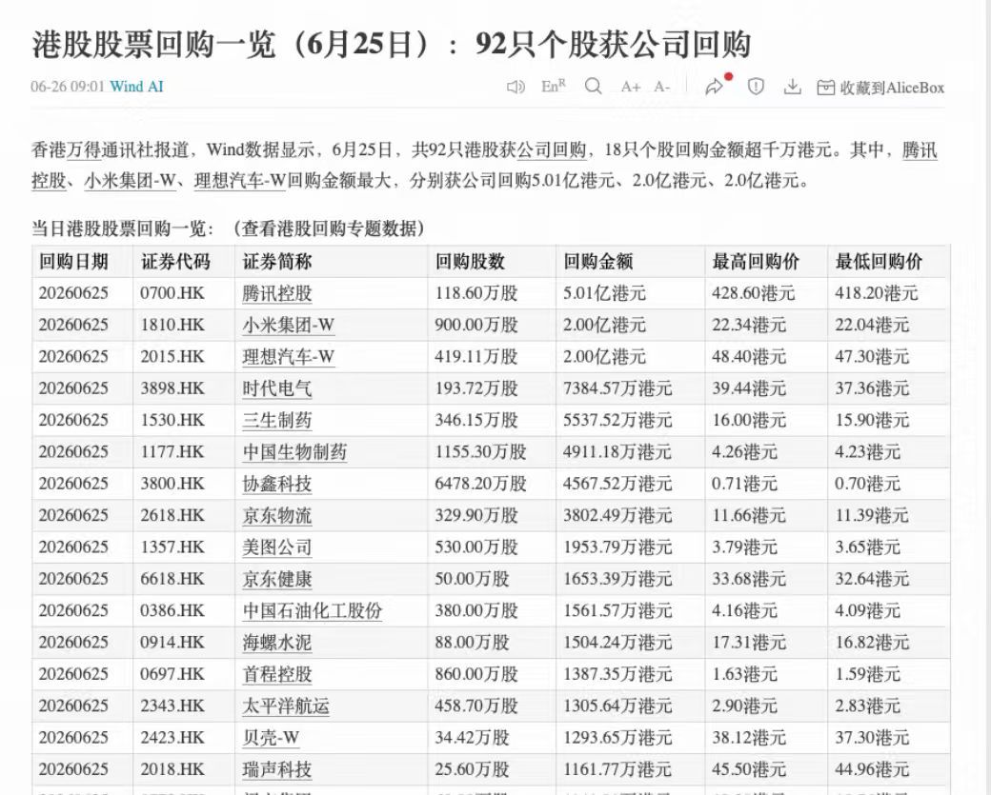
Task: Open 小米集团-W link in intro paragraph
Action: pyautogui.click(x=130, y=181)
